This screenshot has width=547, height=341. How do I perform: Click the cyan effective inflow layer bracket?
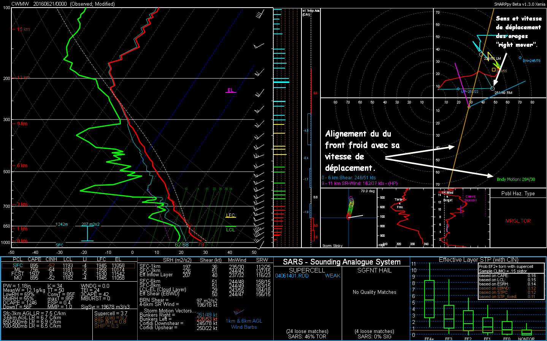pyautogui.click(x=87, y=233)
